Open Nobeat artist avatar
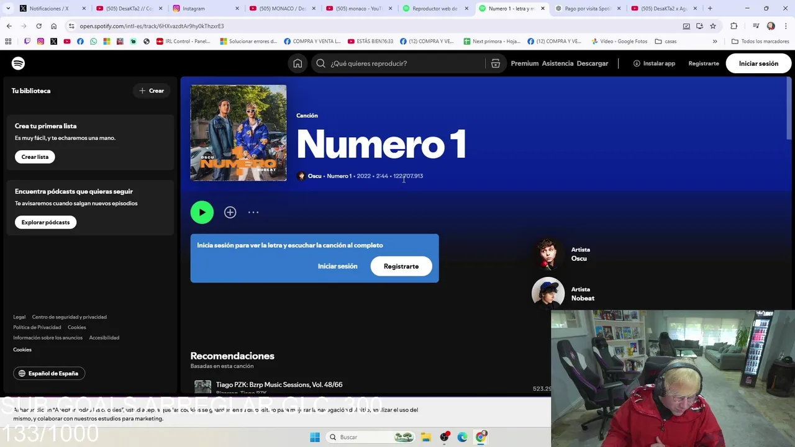The width and height of the screenshot is (795, 447). [548, 293]
